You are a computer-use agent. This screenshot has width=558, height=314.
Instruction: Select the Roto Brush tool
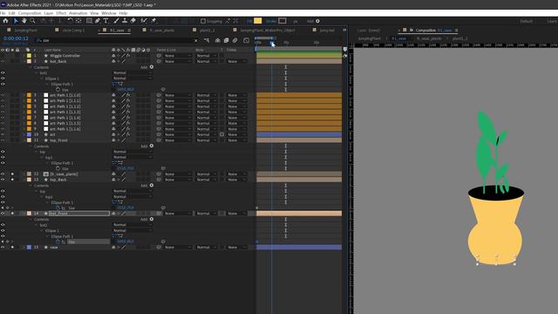pos(144,21)
